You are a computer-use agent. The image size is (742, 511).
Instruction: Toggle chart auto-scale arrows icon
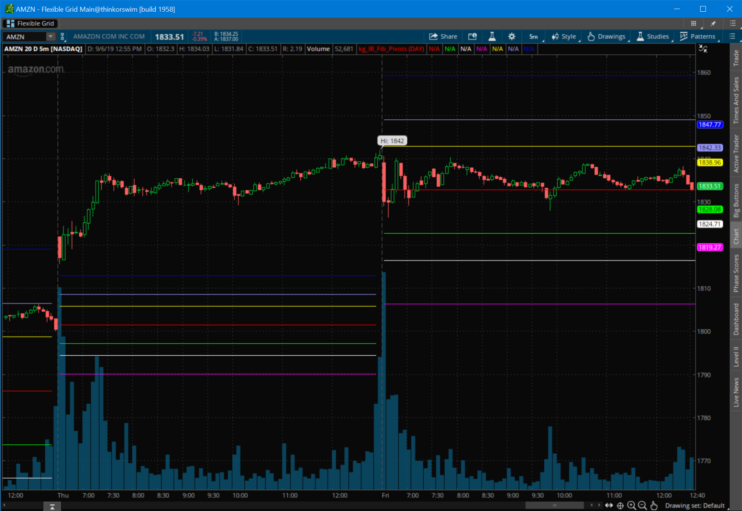click(x=703, y=49)
